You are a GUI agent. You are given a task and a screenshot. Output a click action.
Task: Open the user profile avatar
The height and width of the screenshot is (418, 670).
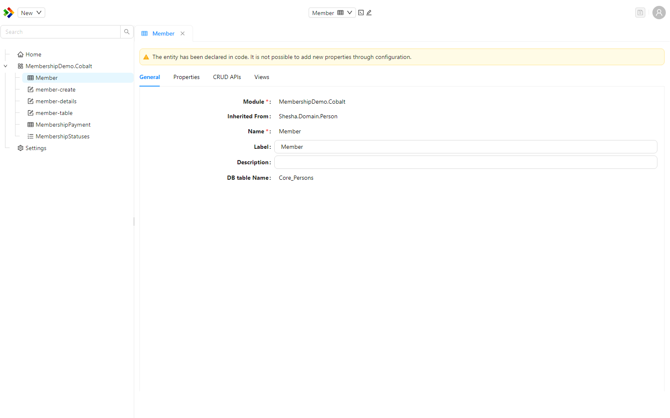click(659, 13)
